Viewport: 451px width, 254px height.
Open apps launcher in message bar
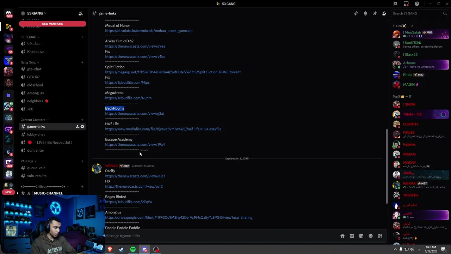point(380,236)
